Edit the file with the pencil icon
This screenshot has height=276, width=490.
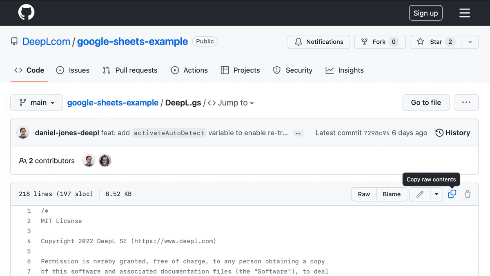[x=419, y=194]
